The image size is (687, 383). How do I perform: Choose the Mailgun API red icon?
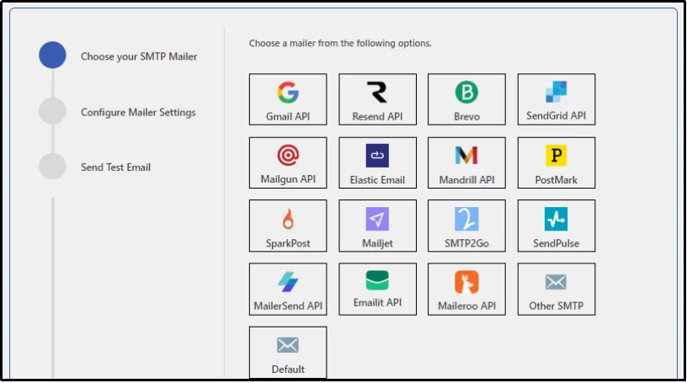point(288,155)
